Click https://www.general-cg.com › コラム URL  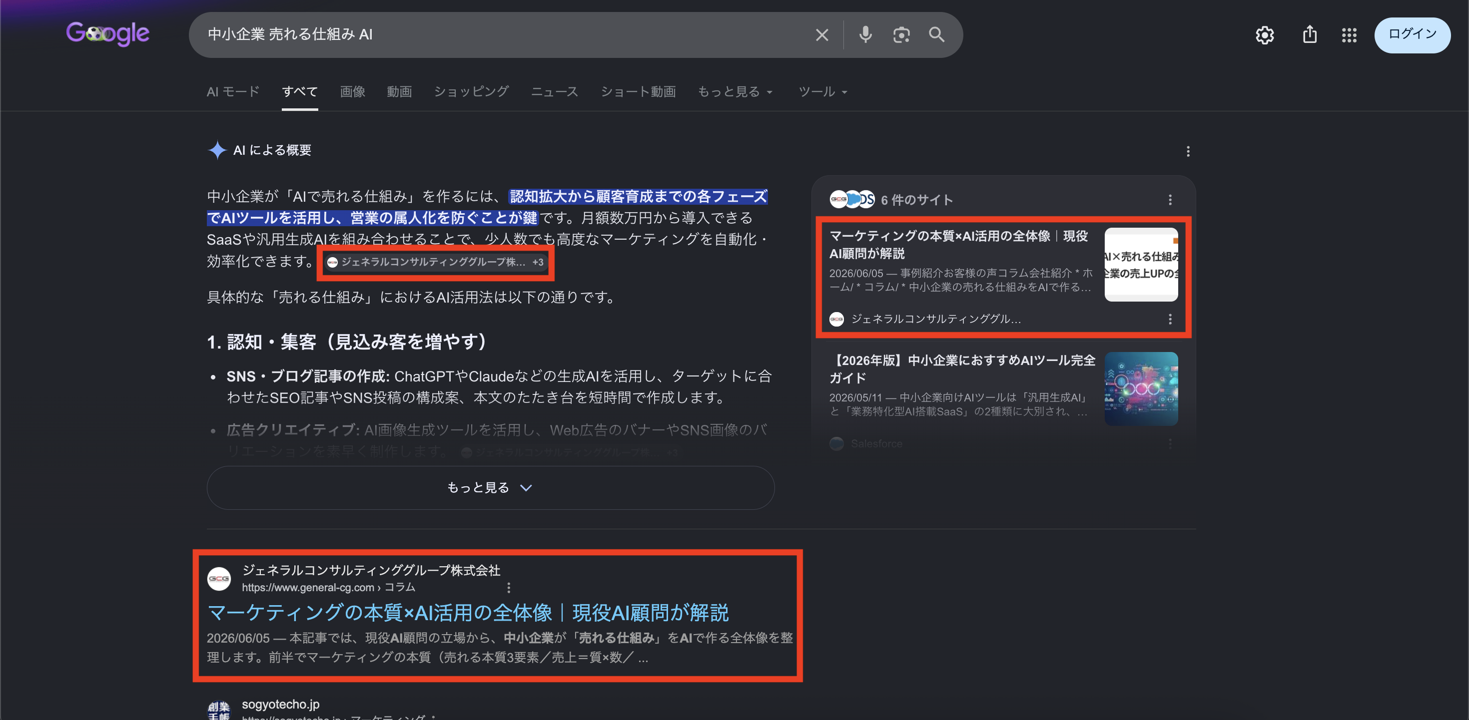click(x=328, y=587)
